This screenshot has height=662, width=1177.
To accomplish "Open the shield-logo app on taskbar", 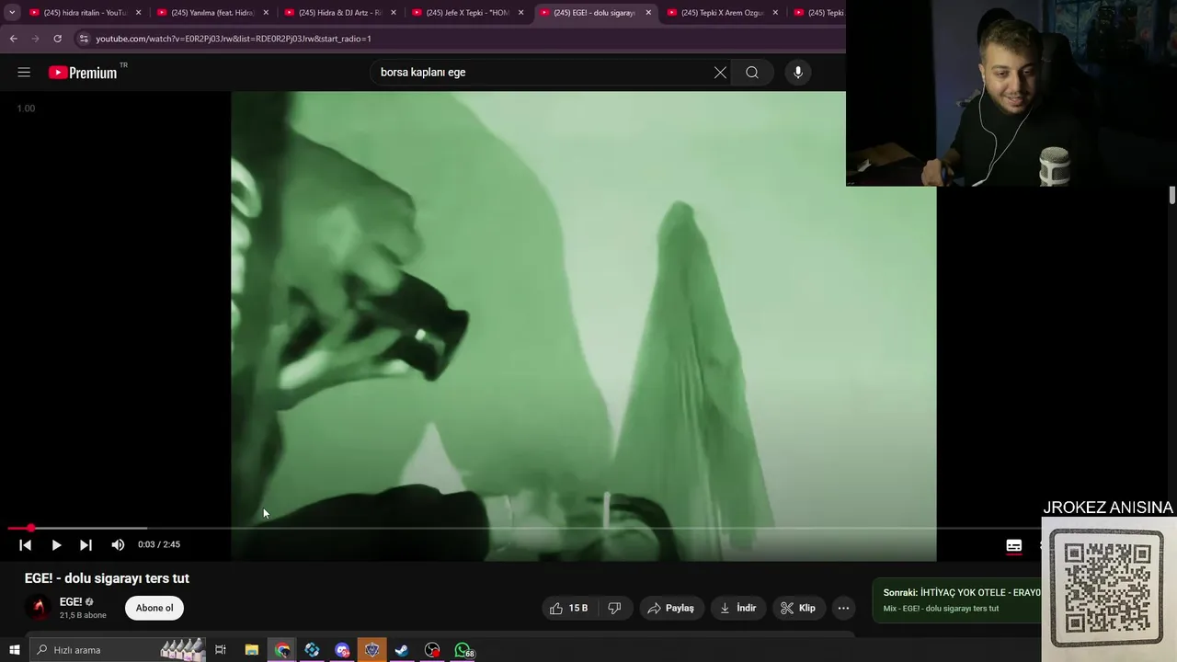I will (371, 650).
